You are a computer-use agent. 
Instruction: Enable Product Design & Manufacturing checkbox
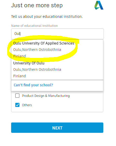17,96
